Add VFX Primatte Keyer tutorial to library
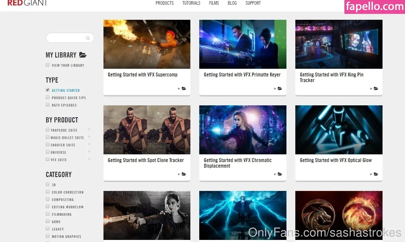 click(278, 89)
